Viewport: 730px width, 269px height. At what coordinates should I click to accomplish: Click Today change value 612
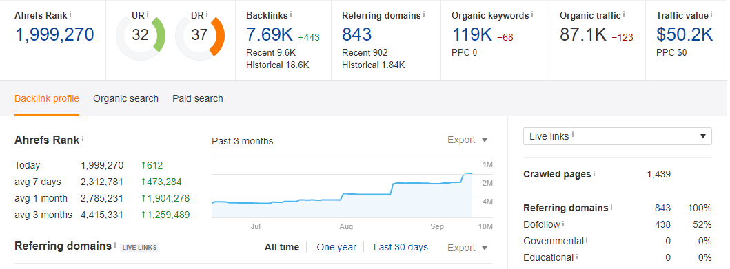[x=152, y=165]
